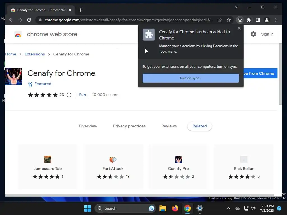Go to Home breadcrumb
Viewport: 287px width, 215px height.
pyautogui.click(x=11, y=54)
